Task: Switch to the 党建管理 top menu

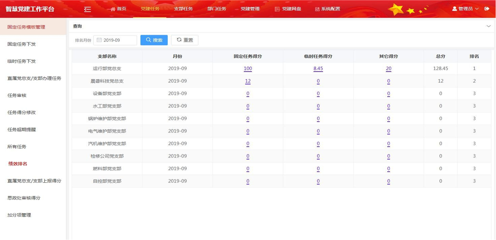Action: [250, 9]
